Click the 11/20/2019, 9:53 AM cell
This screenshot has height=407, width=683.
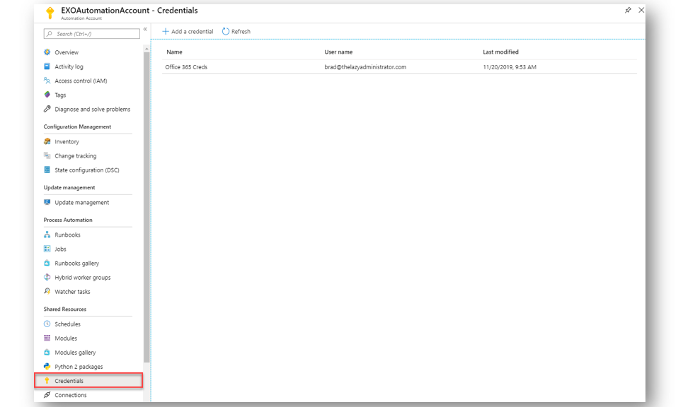tap(509, 67)
